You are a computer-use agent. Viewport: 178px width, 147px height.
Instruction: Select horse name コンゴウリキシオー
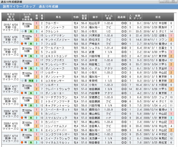coord(57,134)
